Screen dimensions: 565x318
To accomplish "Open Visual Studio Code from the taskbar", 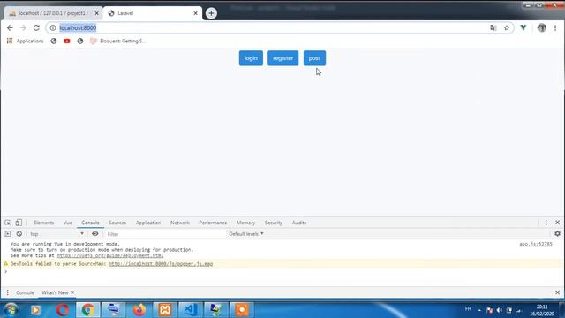I will pyautogui.click(x=191, y=310).
